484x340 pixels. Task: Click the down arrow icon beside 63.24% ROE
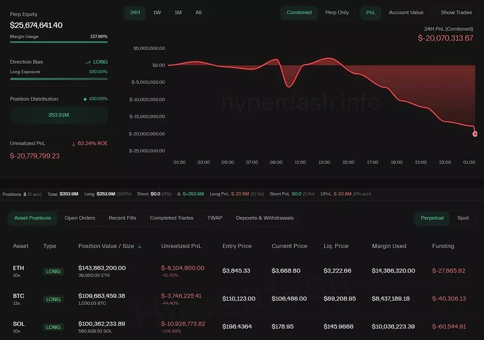pos(74,144)
